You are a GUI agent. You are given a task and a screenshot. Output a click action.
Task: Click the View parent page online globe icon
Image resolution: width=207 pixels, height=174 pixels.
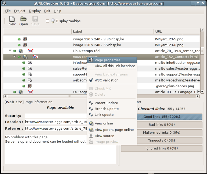click(x=91, y=130)
